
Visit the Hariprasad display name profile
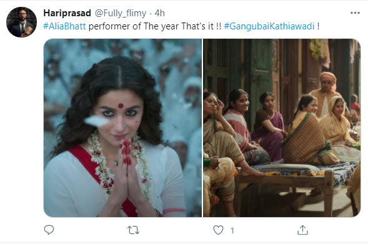(67, 13)
